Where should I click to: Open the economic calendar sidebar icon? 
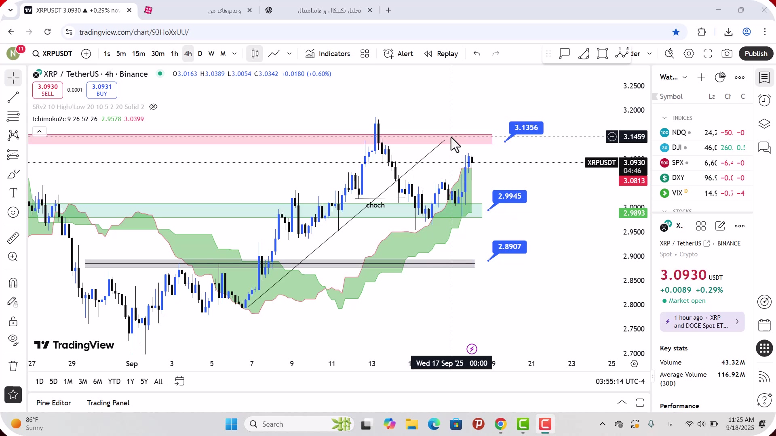tap(765, 325)
